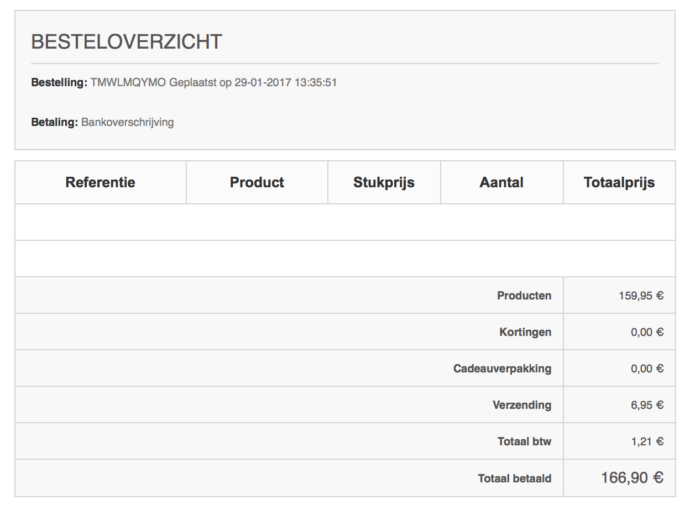Click the Stukprijs column header
This screenshot has height=505, width=690.
[384, 182]
